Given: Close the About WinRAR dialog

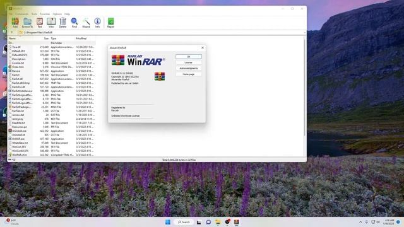Looking at the screenshot, I should coord(203,48).
